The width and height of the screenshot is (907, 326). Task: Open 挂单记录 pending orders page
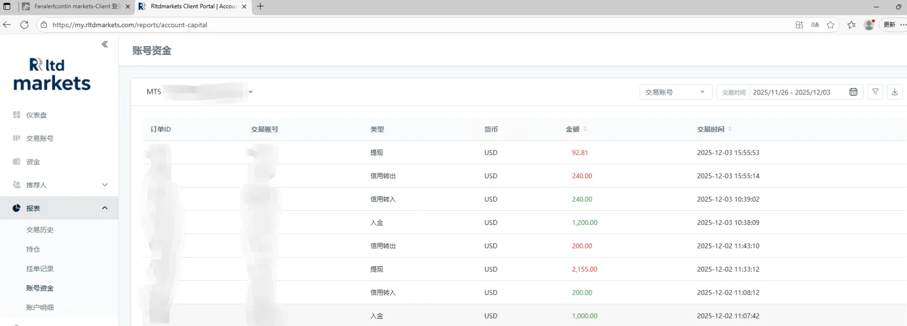[x=40, y=269]
